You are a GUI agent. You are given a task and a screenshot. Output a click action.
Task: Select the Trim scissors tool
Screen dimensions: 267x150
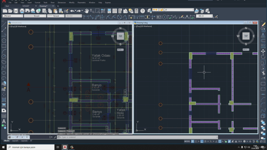point(263,73)
